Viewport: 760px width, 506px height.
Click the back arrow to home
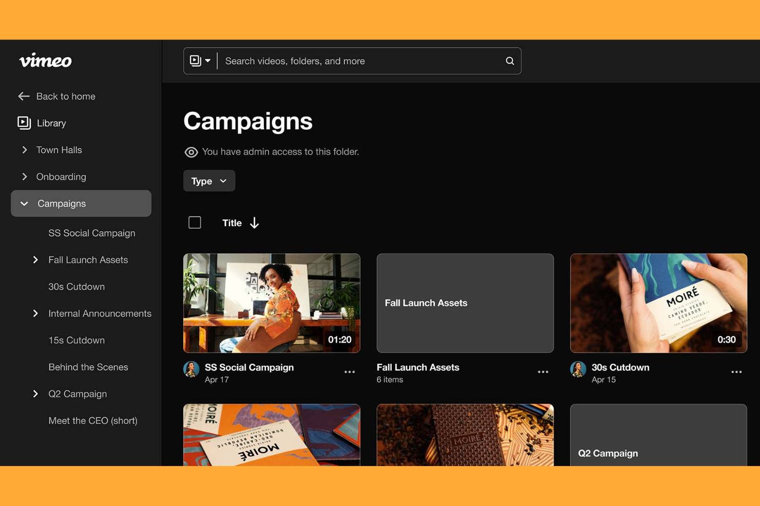[24, 96]
